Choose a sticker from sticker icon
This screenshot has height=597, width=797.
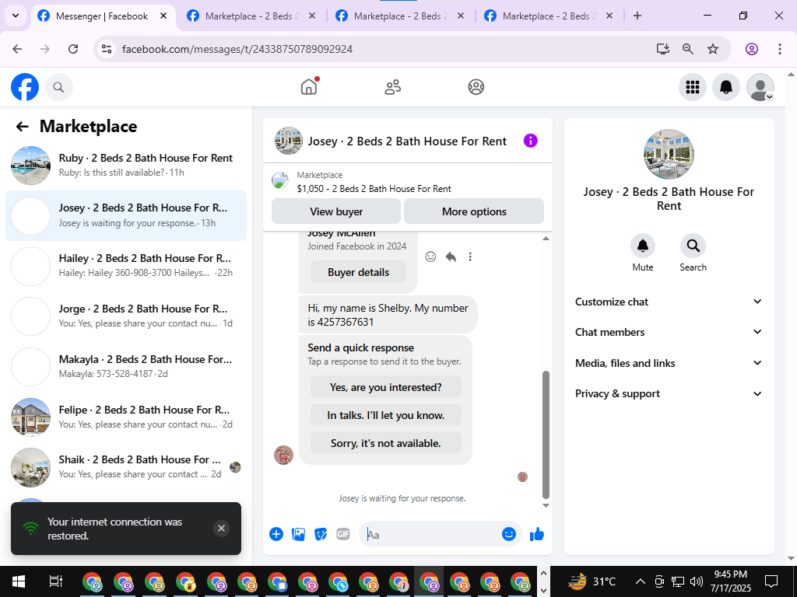320,534
